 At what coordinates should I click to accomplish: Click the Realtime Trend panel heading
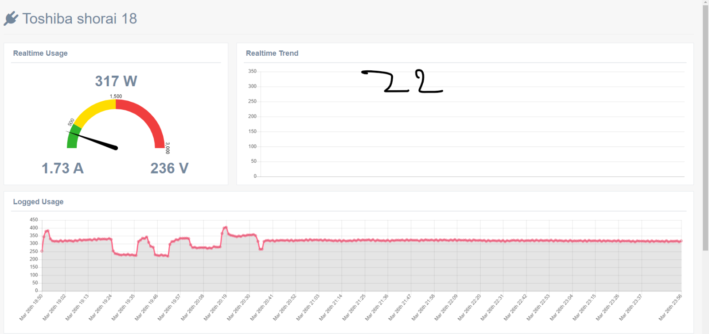pyautogui.click(x=272, y=53)
